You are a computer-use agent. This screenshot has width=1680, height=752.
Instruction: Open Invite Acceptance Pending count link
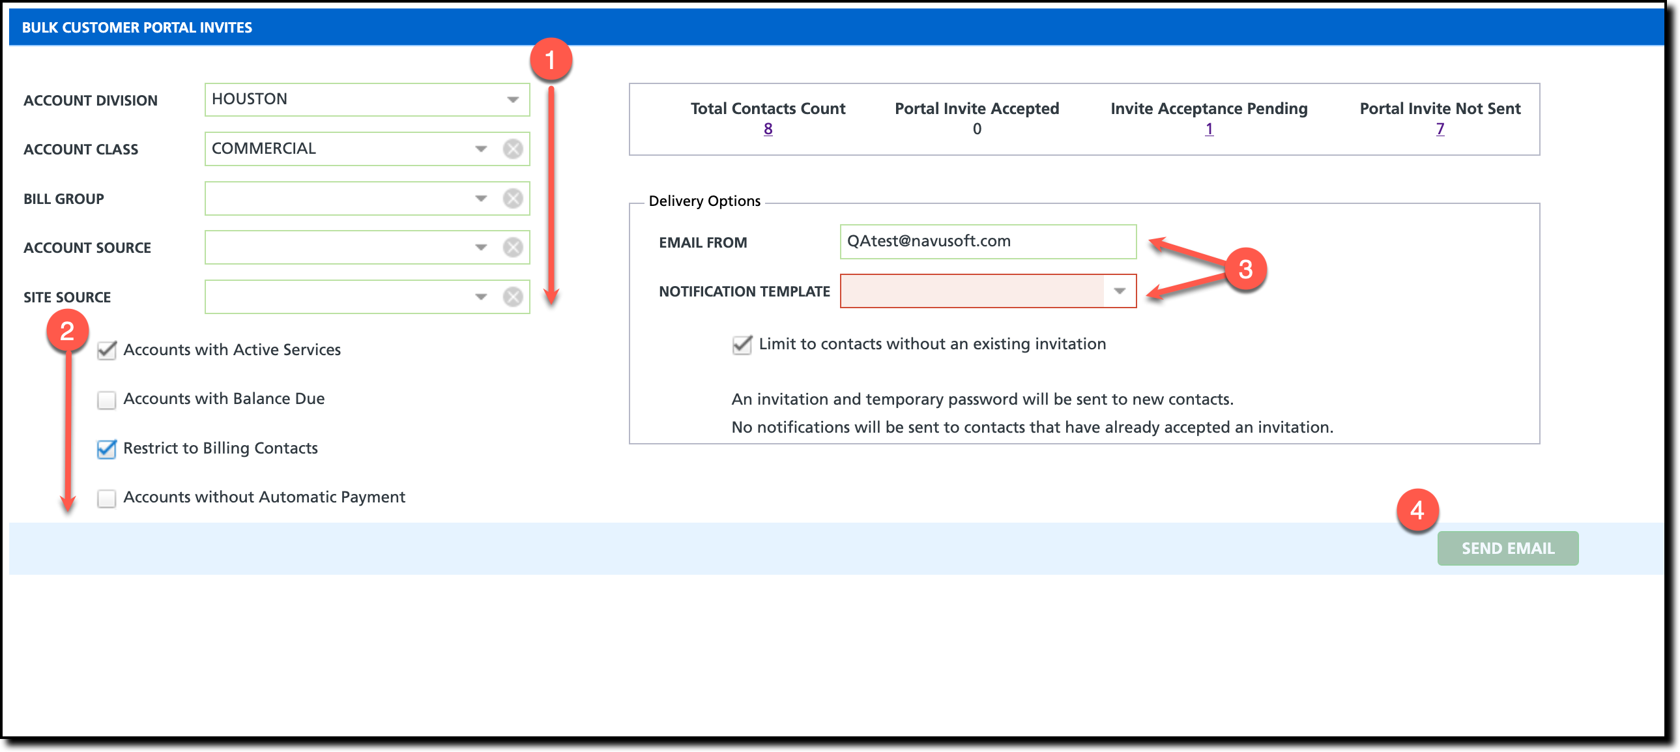coord(1208,129)
